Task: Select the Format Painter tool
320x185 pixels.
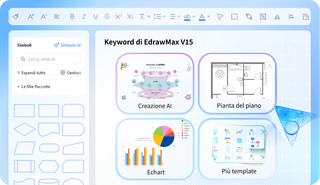Action: [x=16, y=17]
